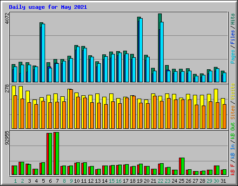Image resolution: width=238 pixels, height=186 pixels.
Task: Click the Sites legend label
Action: tap(232, 113)
